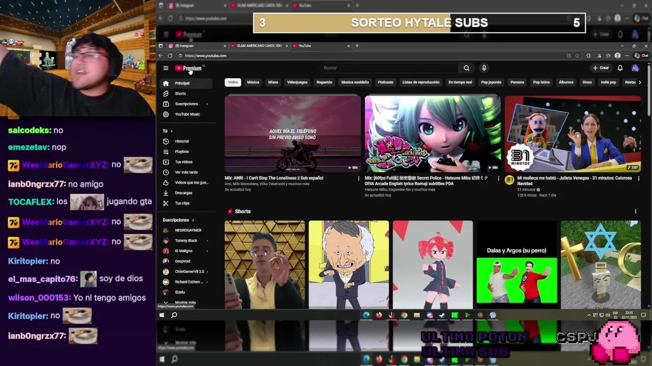Open the browser's three-dot settings menu
The image size is (652, 366).
point(627,55)
